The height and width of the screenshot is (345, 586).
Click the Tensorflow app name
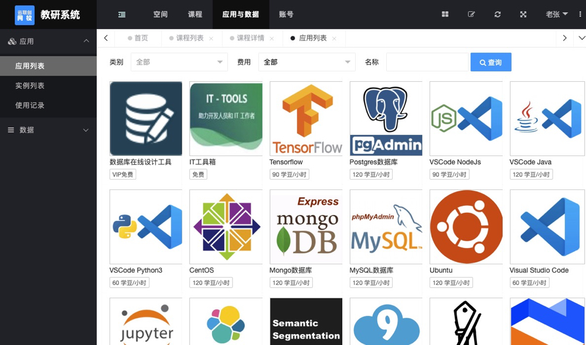(286, 162)
